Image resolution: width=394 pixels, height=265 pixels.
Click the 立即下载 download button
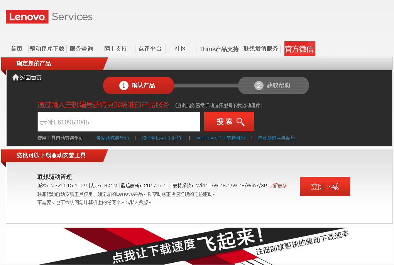[x=325, y=186]
